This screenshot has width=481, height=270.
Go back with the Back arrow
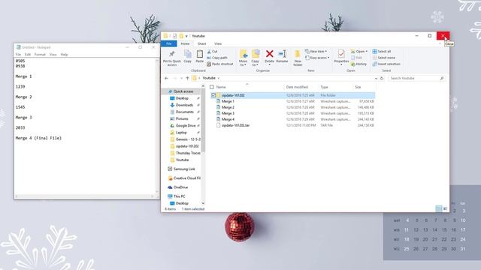166,78
